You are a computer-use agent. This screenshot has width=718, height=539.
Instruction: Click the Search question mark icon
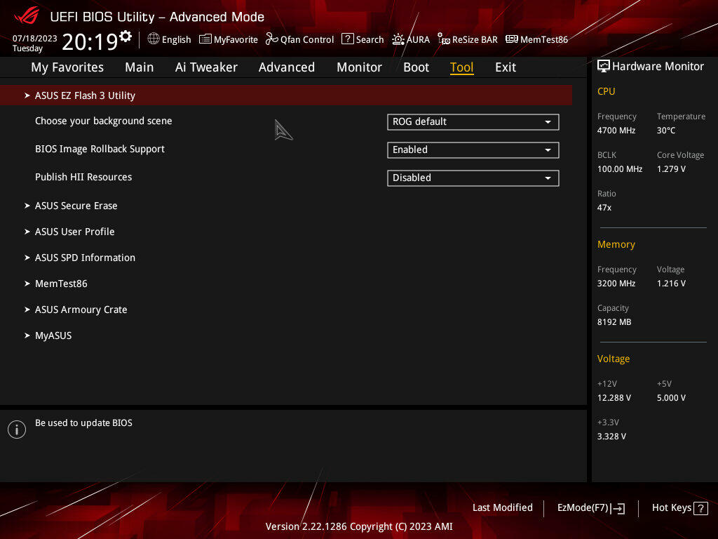tap(348, 39)
